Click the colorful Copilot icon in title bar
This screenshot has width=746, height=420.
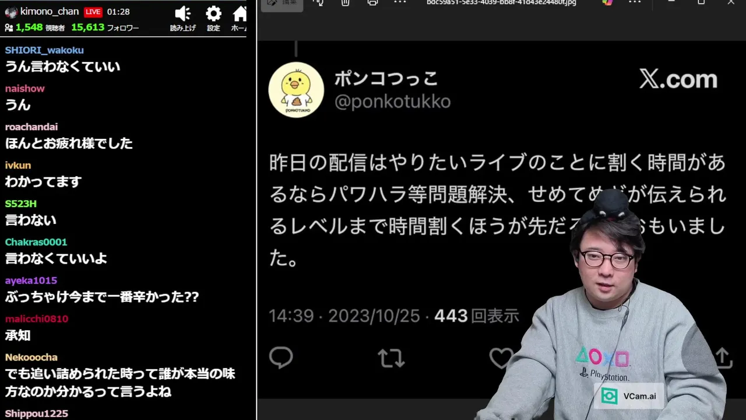point(607,2)
